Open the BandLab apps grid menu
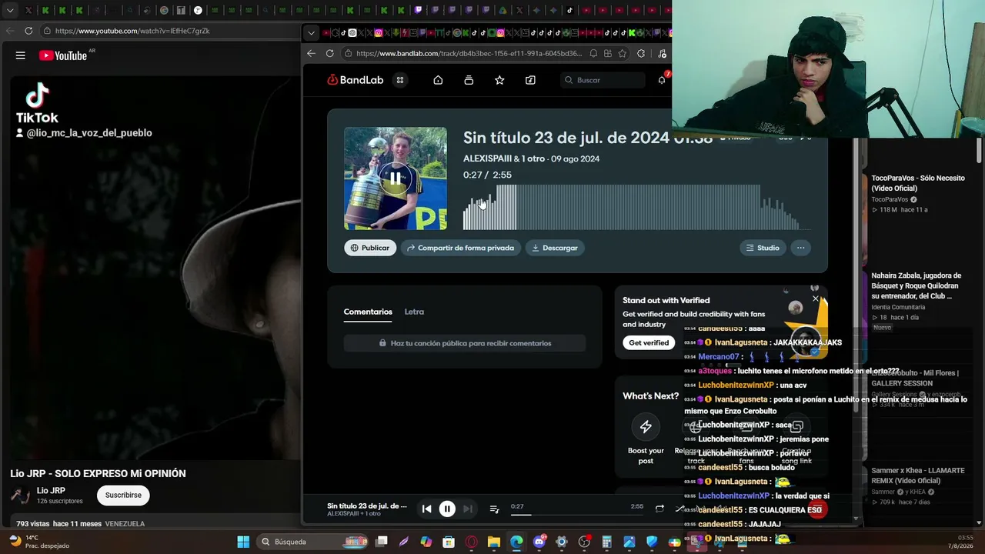985x554 pixels. point(400,80)
